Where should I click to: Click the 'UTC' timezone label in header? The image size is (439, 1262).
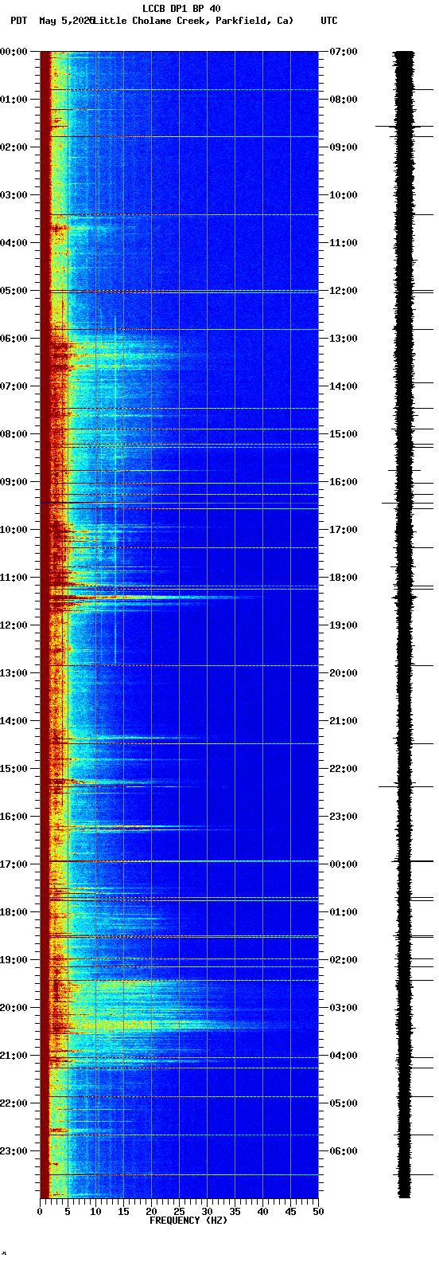click(x=329, y=21)
